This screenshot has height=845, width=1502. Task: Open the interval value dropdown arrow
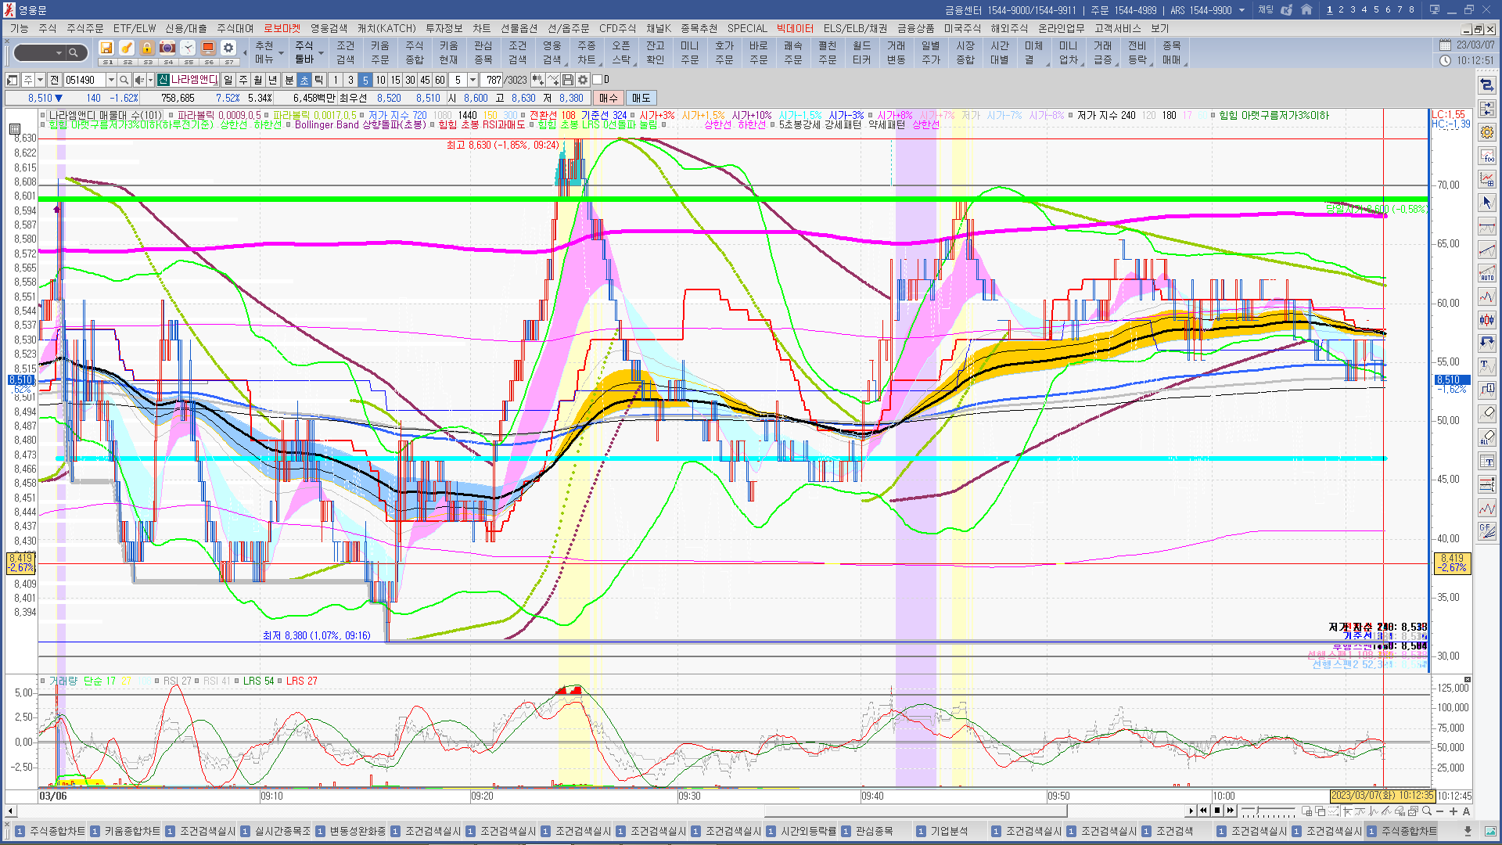pos(473,80)
